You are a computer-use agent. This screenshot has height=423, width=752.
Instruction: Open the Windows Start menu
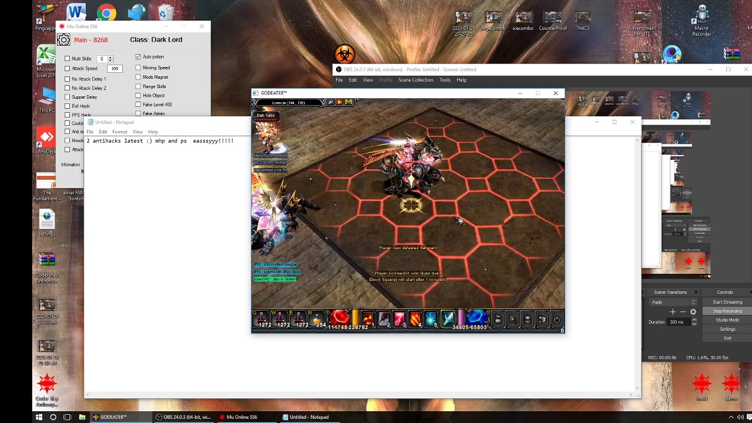pos(39,417)
